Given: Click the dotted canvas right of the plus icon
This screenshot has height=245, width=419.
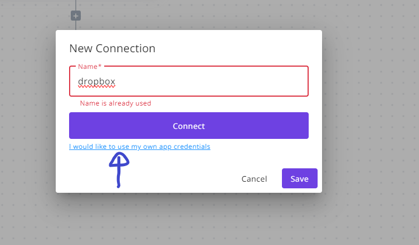Looking at the screenshot, I should [x=187, y=16].
